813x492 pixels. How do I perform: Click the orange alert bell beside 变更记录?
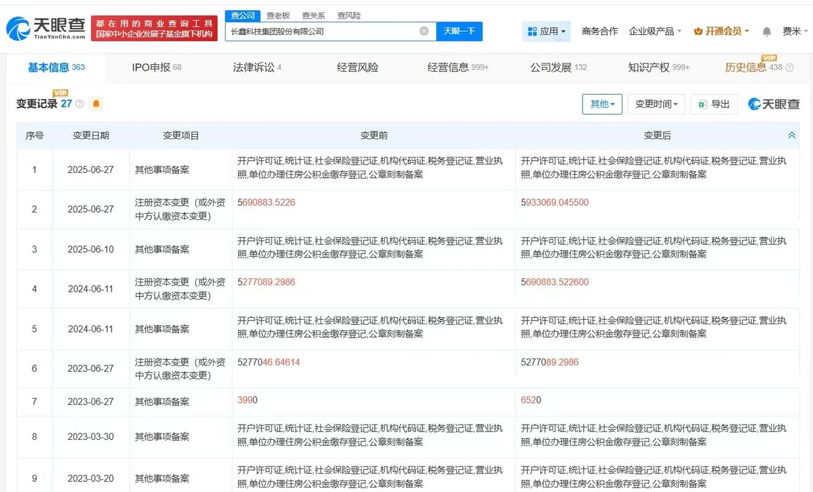click(96, 104)
